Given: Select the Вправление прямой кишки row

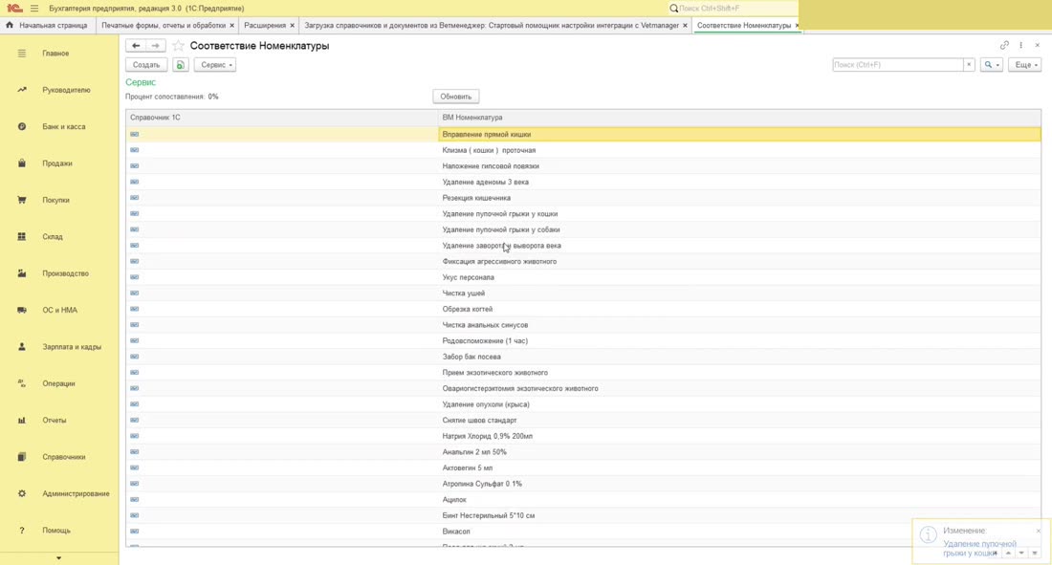Looking at the screenshot, I should (583, 134).
